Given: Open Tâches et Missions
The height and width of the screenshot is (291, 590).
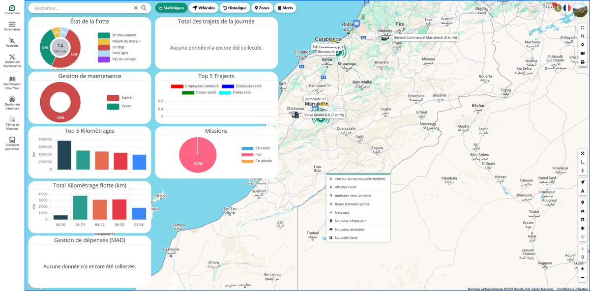Looking at the screenshot, I should [x=11, y=122].
